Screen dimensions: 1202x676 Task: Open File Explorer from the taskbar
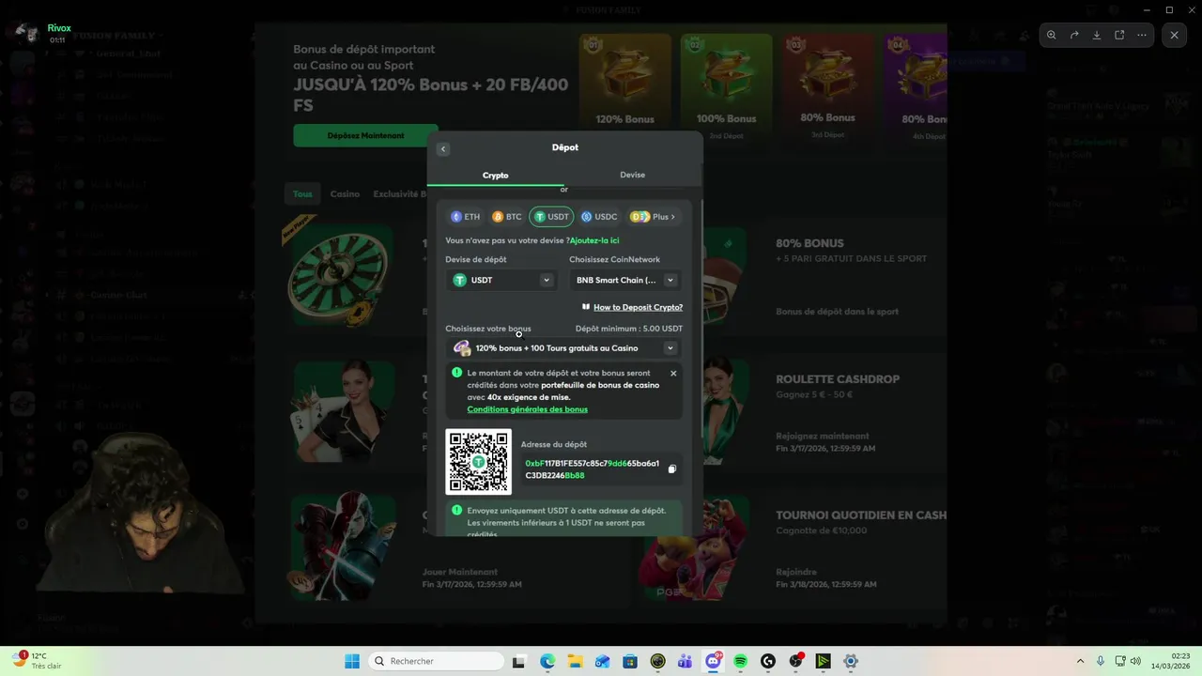575,661
